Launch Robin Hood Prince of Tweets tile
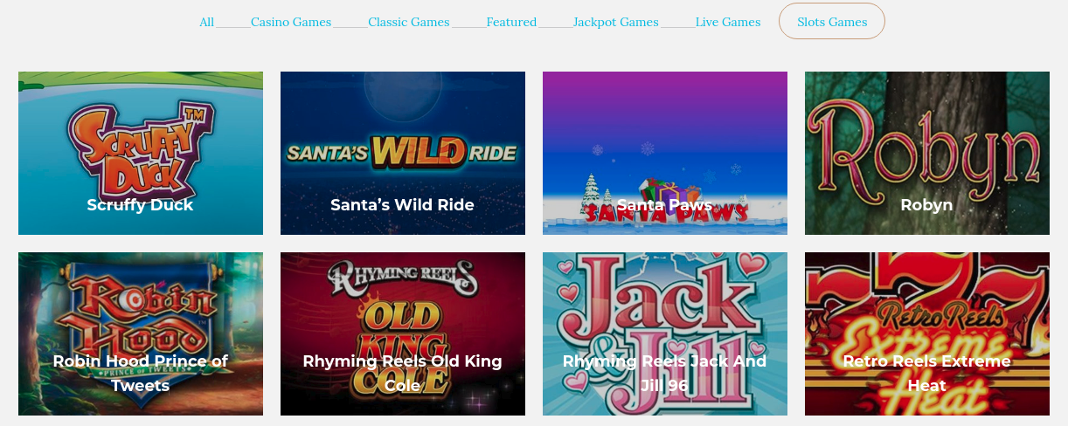 point(141,333)
